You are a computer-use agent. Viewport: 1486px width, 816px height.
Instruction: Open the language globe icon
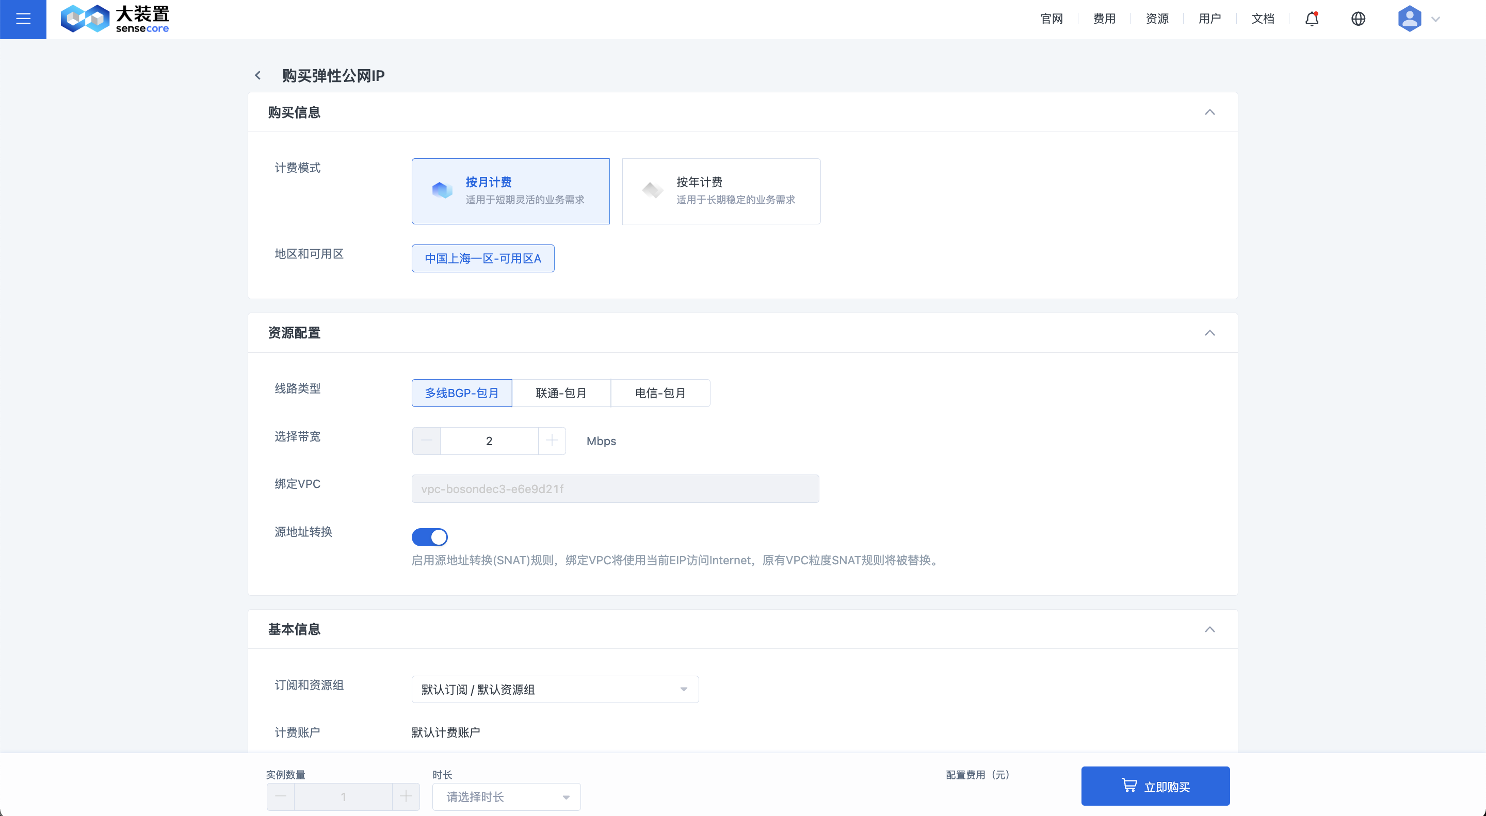click(1358, 19)
